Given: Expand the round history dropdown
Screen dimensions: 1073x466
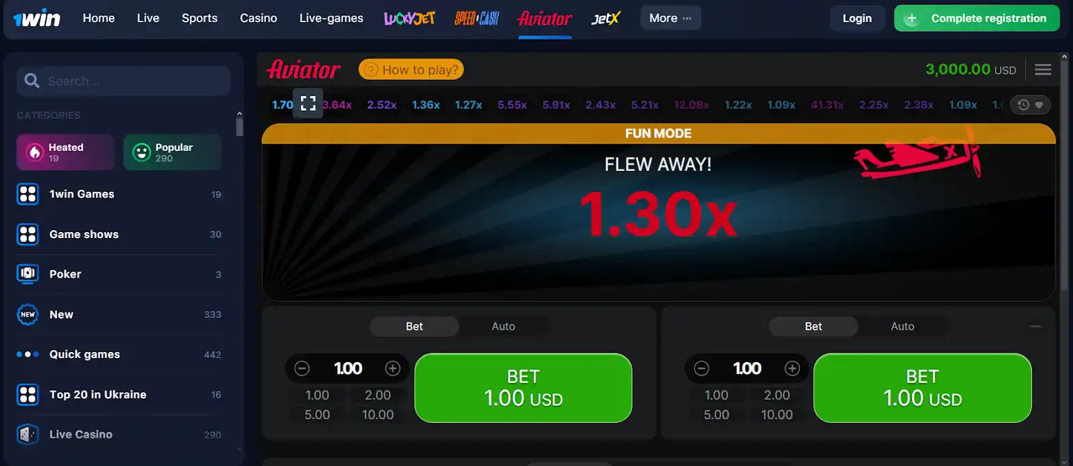Looking at the screenshot, I should [x=1031, y=105].
